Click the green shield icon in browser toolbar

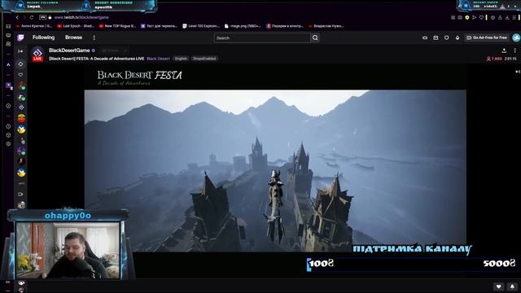467,17
